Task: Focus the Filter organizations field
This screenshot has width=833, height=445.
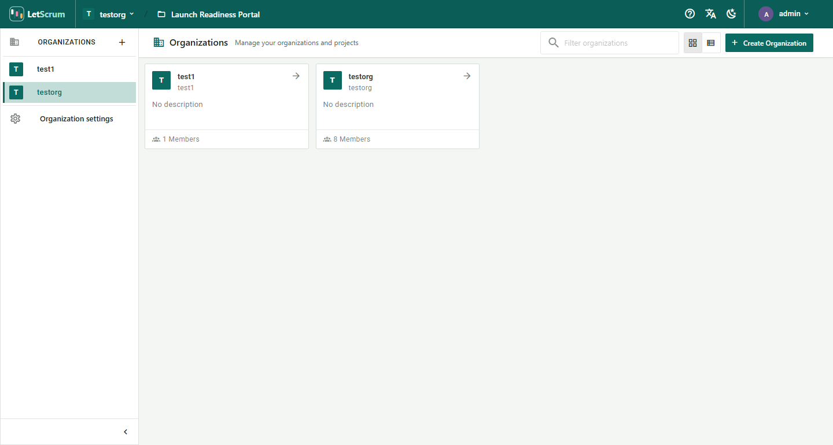Action: click(x=610, y=43)
